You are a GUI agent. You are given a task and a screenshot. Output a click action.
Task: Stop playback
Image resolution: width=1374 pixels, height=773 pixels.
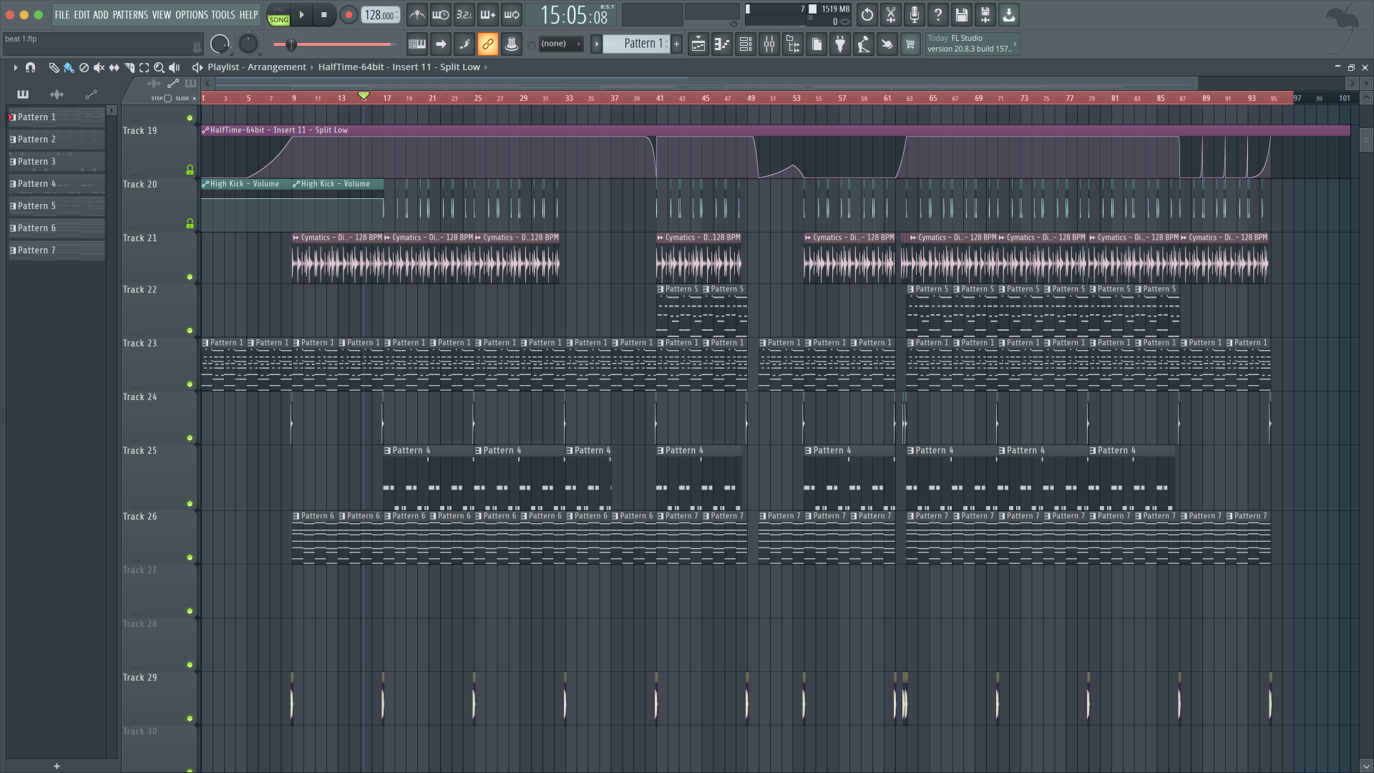coord(324,14)
